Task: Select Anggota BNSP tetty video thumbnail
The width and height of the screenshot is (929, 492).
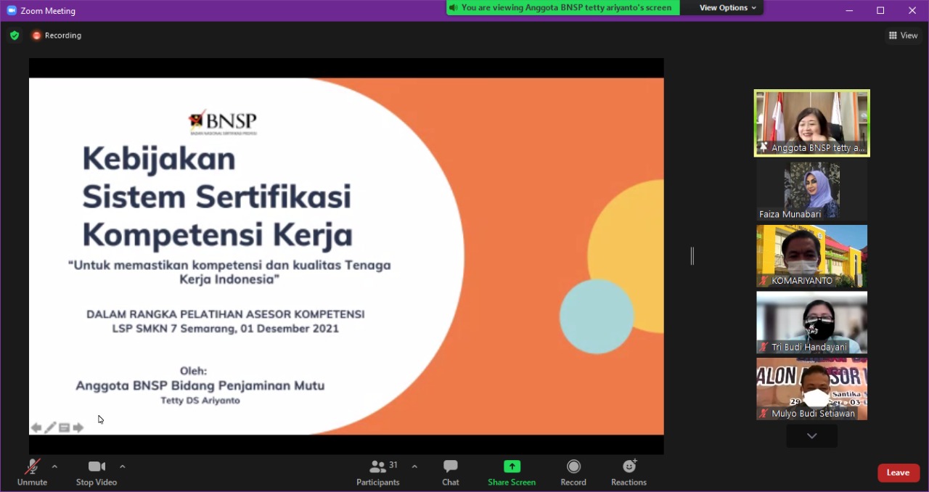Action: click(812, 123)
